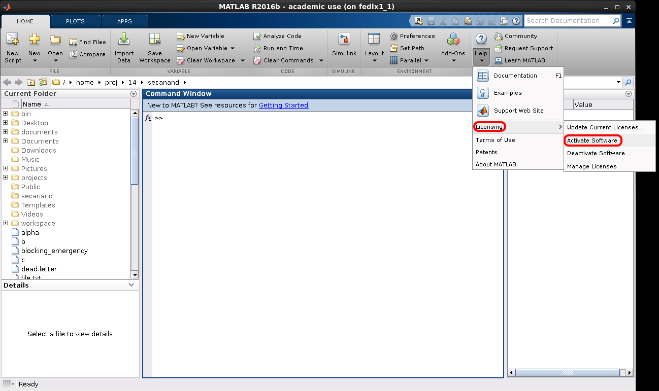
Task: Open the Import Data tool
Action: point(124,40)
